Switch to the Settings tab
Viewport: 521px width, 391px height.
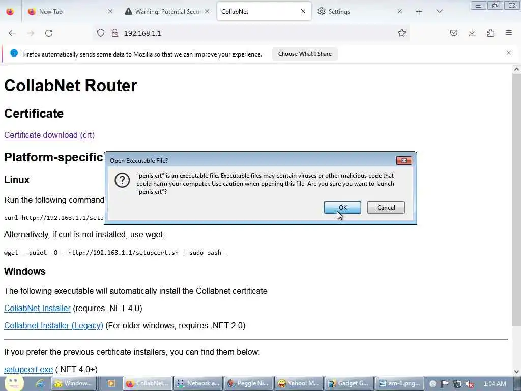360,12
